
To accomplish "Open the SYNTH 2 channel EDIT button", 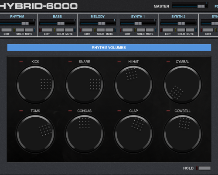I will tap(168, 30).
